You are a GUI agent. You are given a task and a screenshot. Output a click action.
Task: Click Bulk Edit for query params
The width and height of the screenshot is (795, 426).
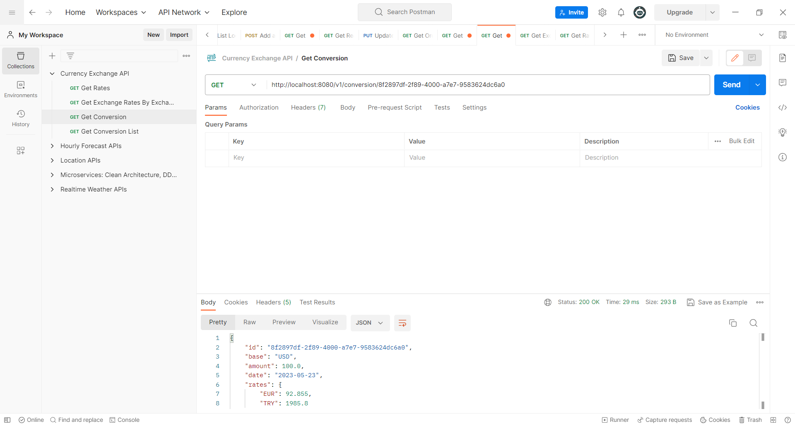tap(742, 141)
